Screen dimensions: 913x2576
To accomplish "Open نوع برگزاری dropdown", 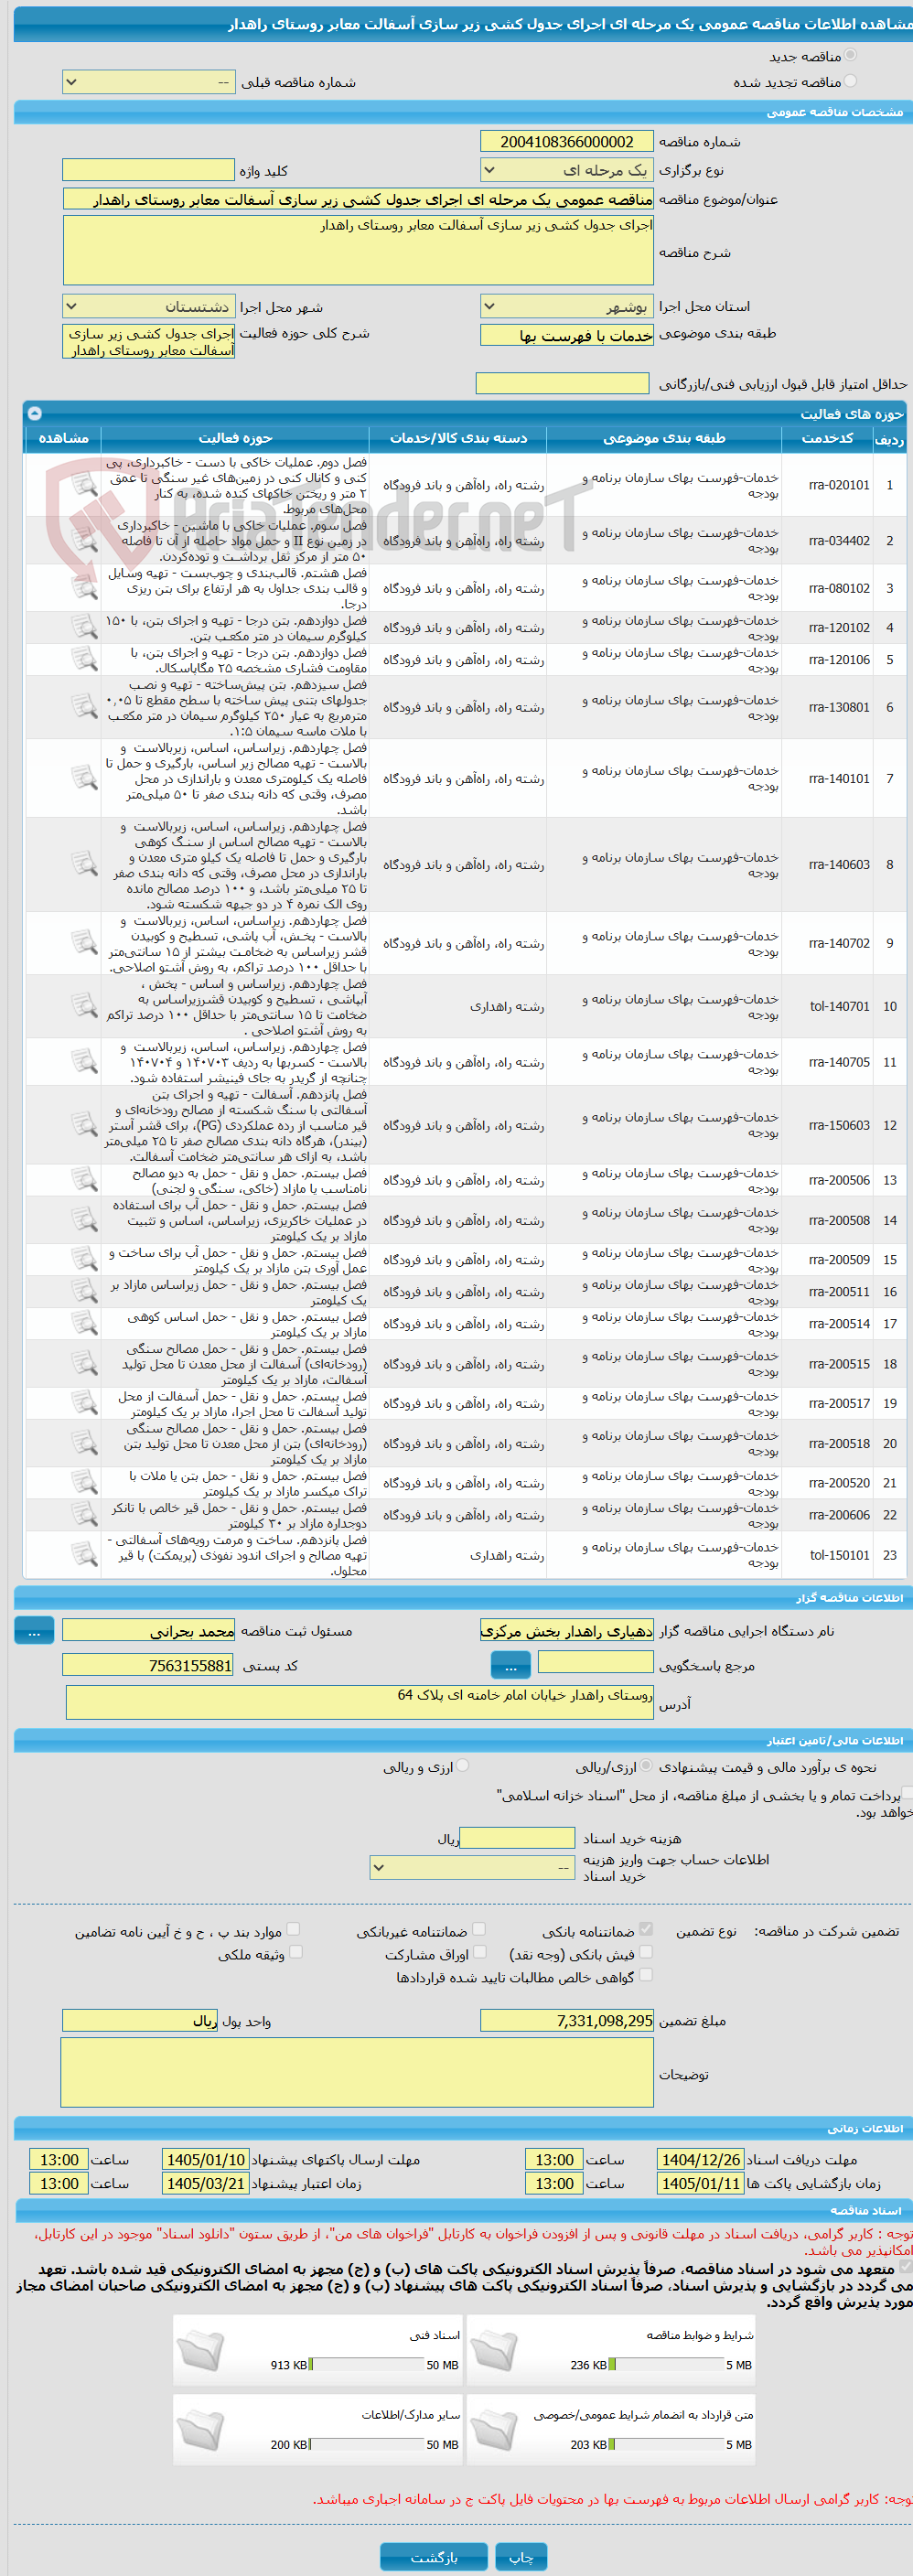I will pyautogui.click(x=566, y=170).
